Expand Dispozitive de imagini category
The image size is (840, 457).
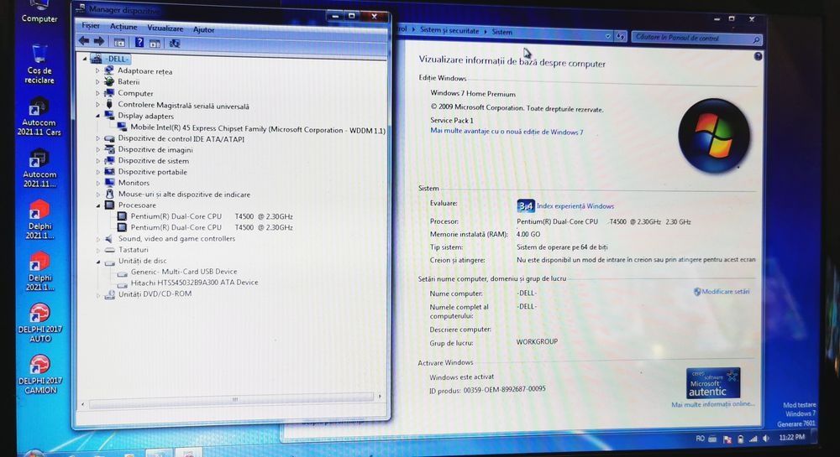(97, 149)
